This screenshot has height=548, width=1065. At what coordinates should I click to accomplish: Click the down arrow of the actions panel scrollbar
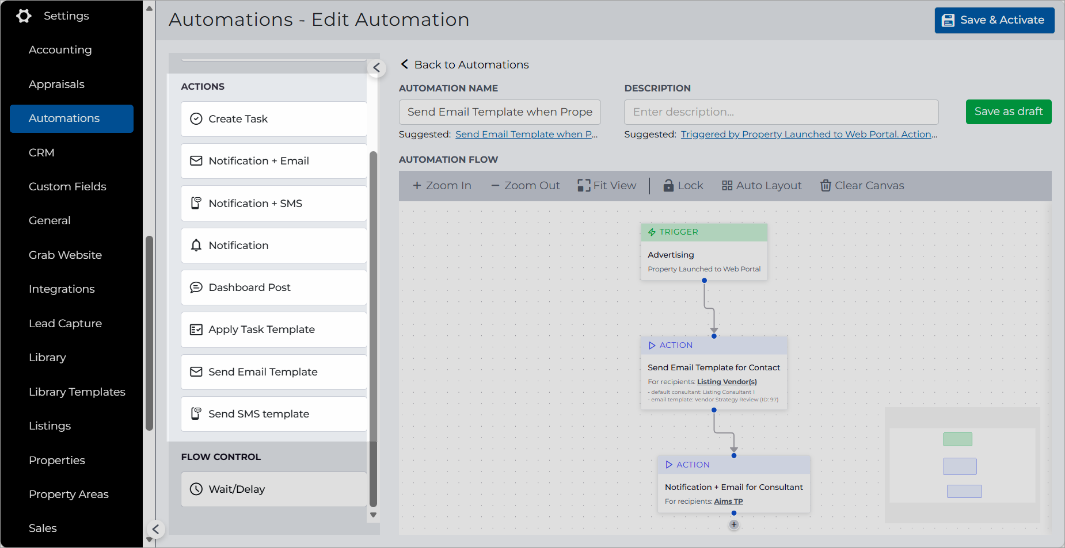click(x=373, y=515)
